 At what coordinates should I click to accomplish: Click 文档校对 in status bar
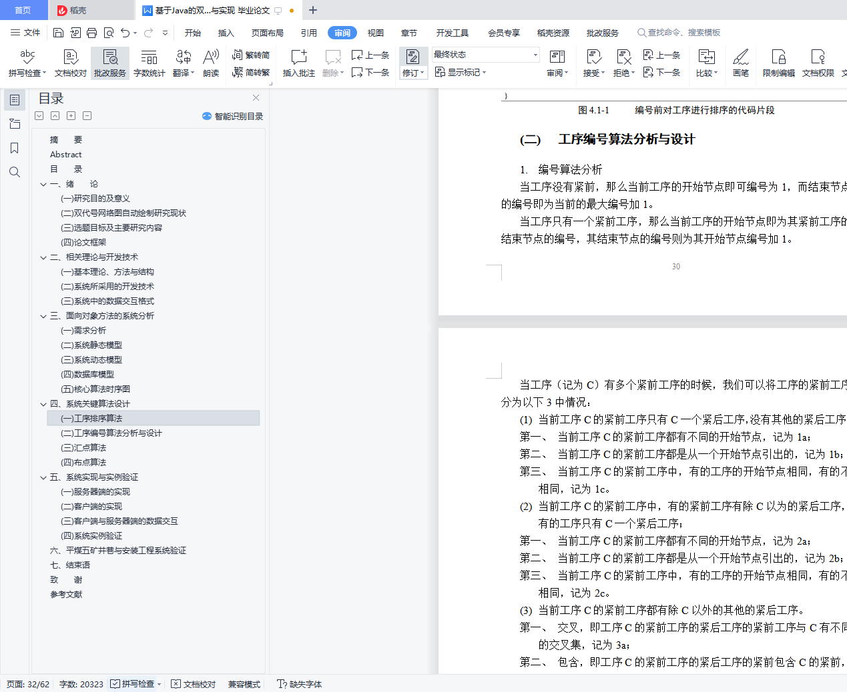coord(194,684)
